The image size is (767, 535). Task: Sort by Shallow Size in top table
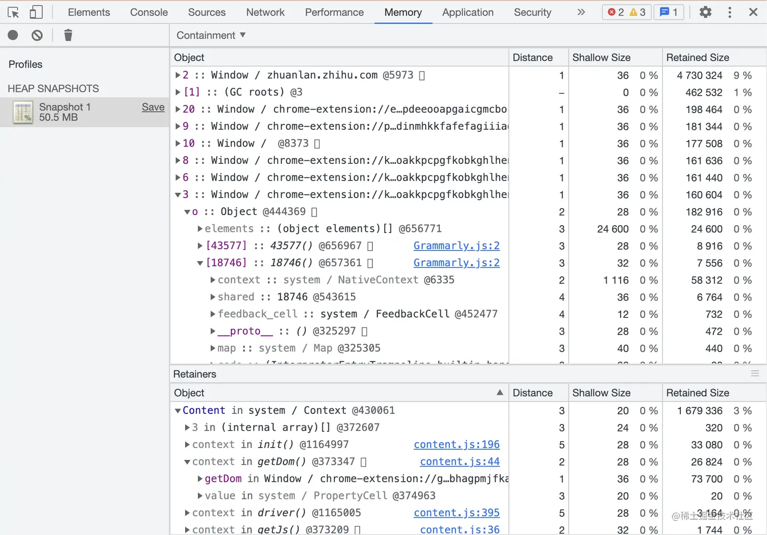[x=615, y=57]
